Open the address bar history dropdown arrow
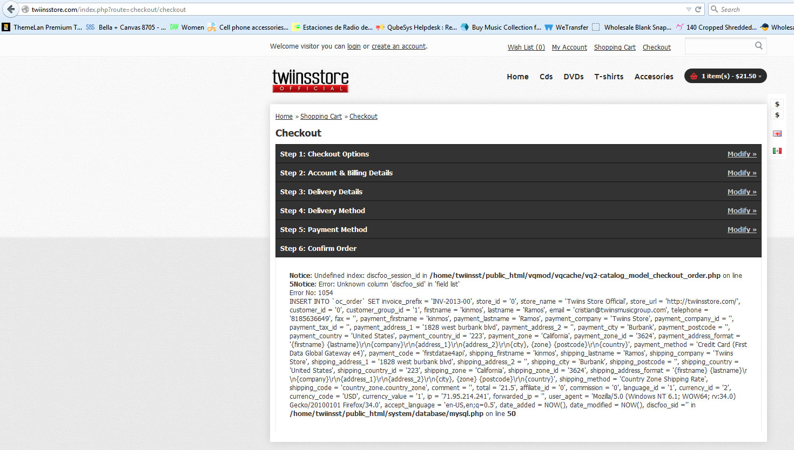 coord(689,9)
